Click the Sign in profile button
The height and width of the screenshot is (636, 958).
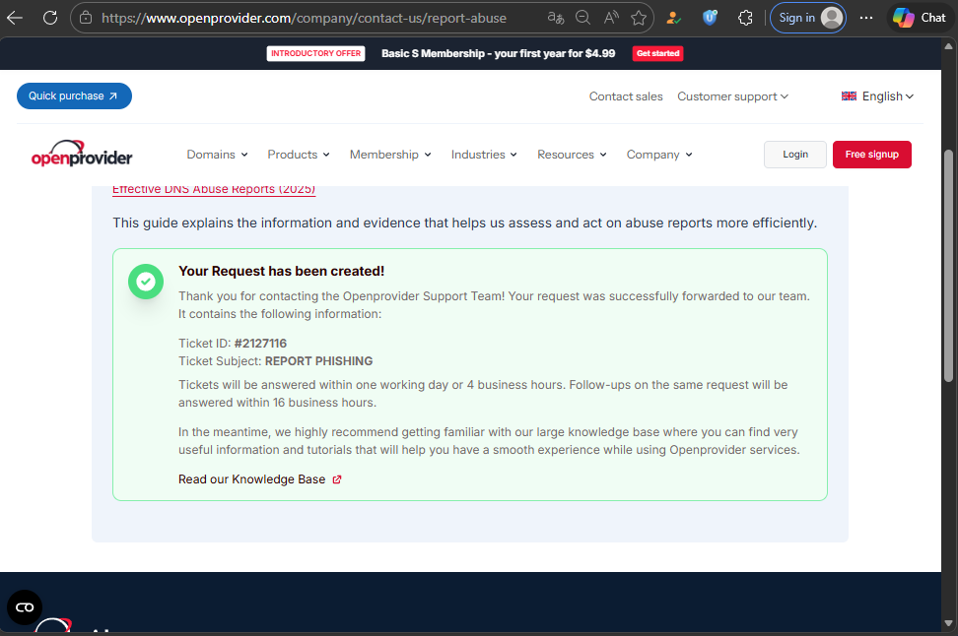coord(808,18)
